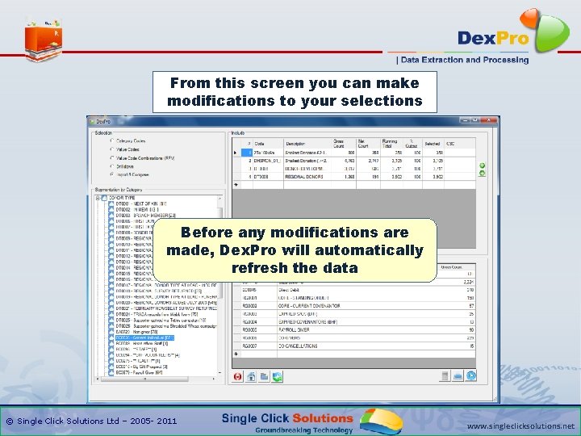Click the blue play arrow icon at bottom right
Screen dimensions: 581x436
[x=471, y=376]
